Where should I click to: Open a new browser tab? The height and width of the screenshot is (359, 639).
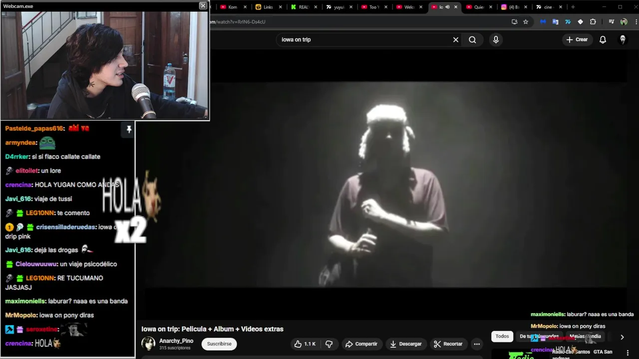point(573,7)
